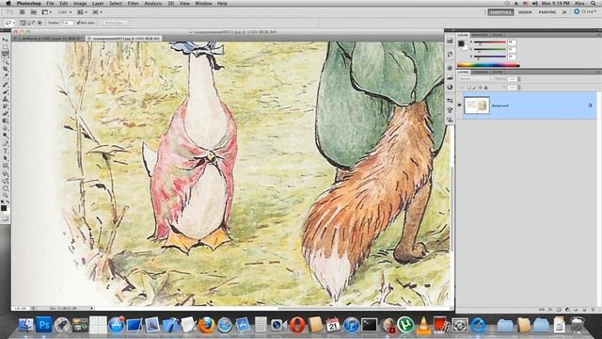Choose Intersect with selection mode

[40, 23]
